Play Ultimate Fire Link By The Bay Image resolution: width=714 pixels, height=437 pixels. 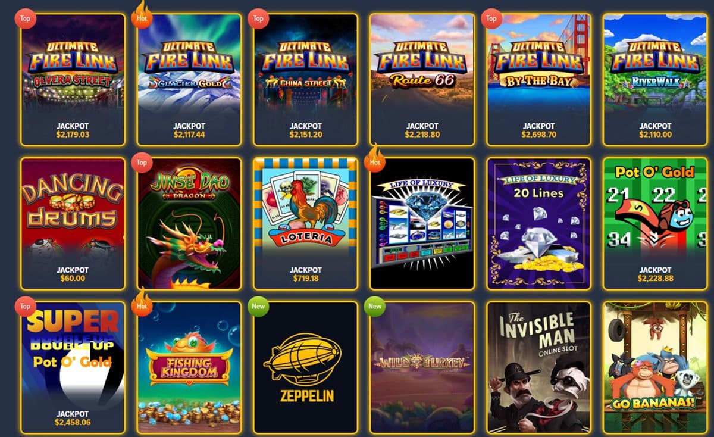[x=539, y=80]
